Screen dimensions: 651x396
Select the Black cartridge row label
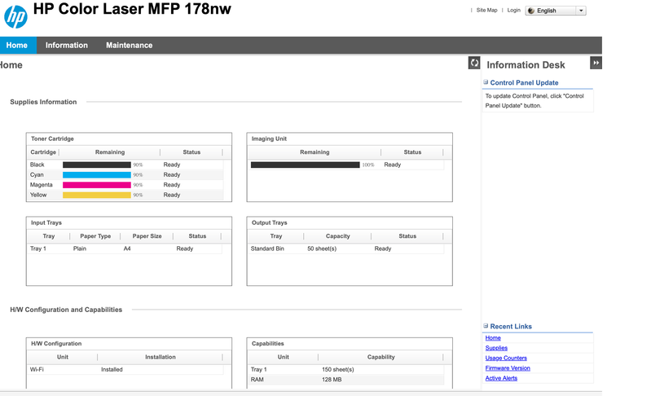[x=37, y=165]
